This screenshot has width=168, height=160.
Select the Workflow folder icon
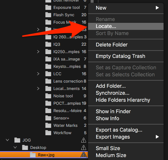point(48,133)
